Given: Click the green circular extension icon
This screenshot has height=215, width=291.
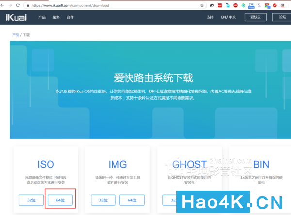Looking at the screenshot, I should tap(243, 5).
